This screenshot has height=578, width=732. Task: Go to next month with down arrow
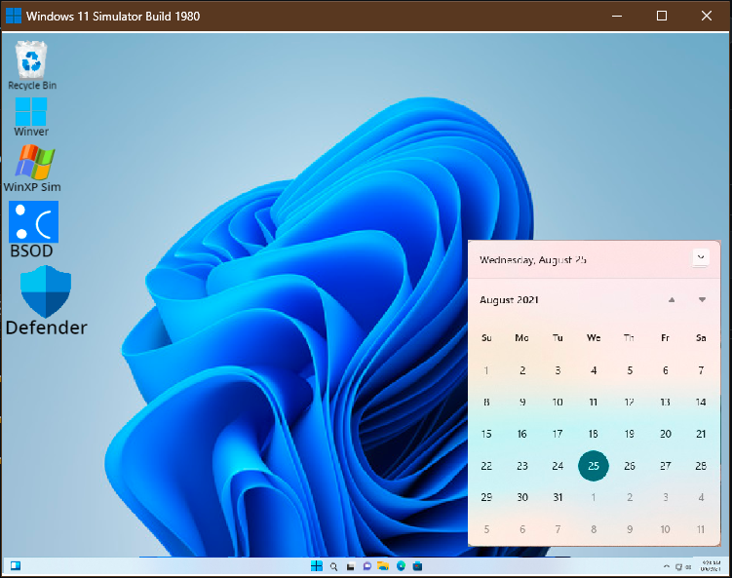702,300
